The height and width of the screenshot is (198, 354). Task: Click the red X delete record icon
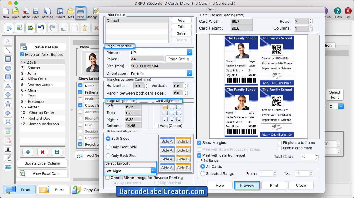(42, 152)
